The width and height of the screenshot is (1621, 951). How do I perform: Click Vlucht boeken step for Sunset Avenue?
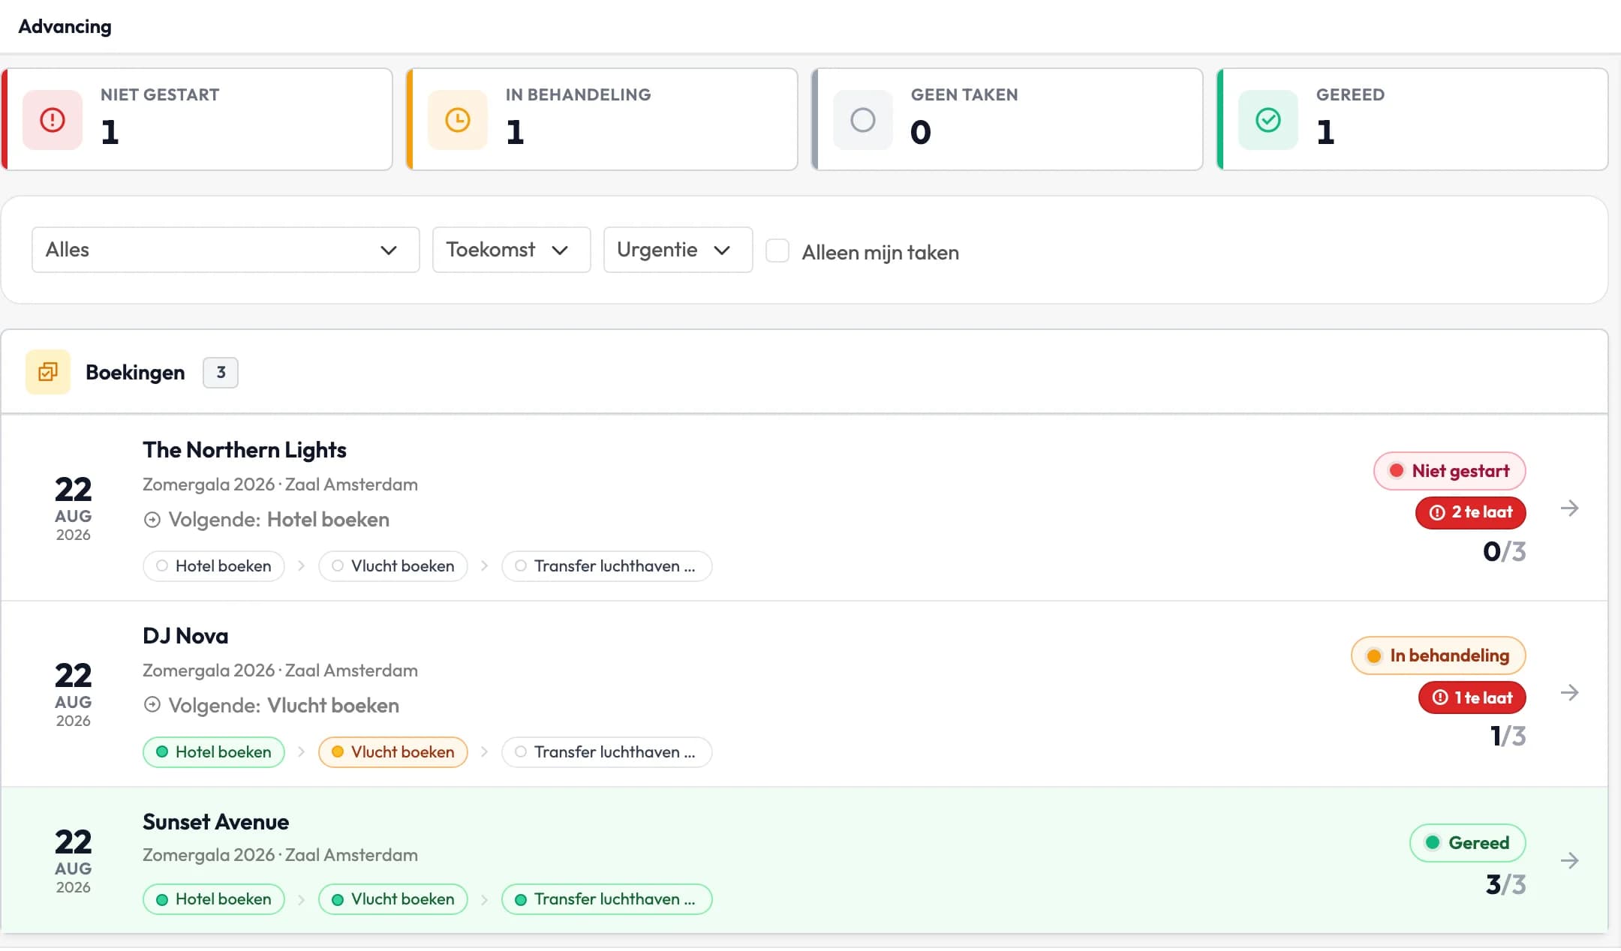(x=393, y=899)
